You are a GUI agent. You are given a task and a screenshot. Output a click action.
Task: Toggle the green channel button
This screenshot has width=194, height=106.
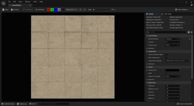tap(52, 9)
